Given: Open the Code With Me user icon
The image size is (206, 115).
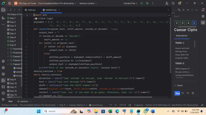Looking at the screenshot, I should (x=167, y=3).
